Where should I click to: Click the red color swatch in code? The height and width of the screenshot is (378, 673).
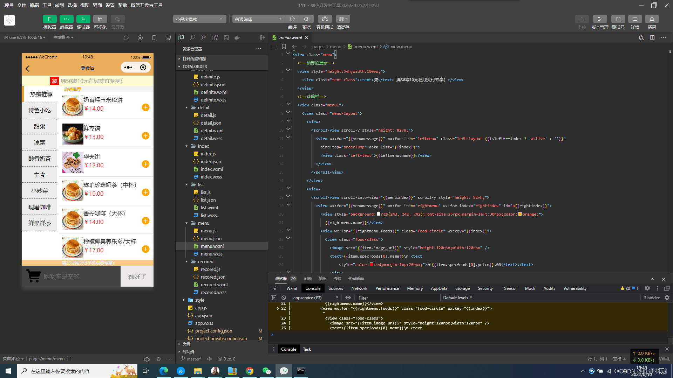click(372, 265)
